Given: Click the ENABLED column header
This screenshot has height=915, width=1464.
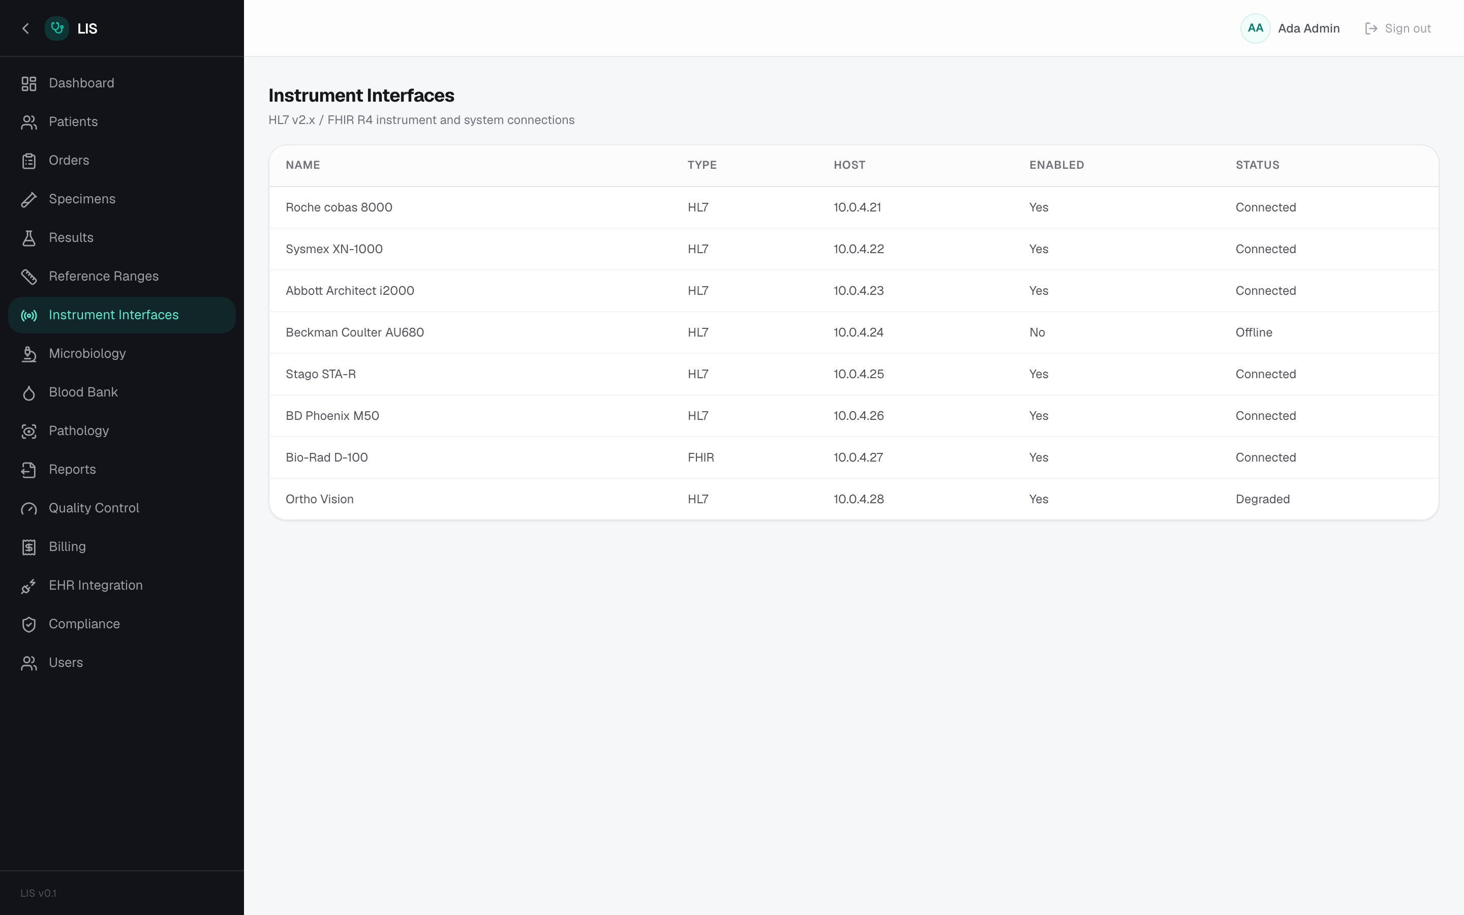Looking at the screenshot, I should [1056, 165].
